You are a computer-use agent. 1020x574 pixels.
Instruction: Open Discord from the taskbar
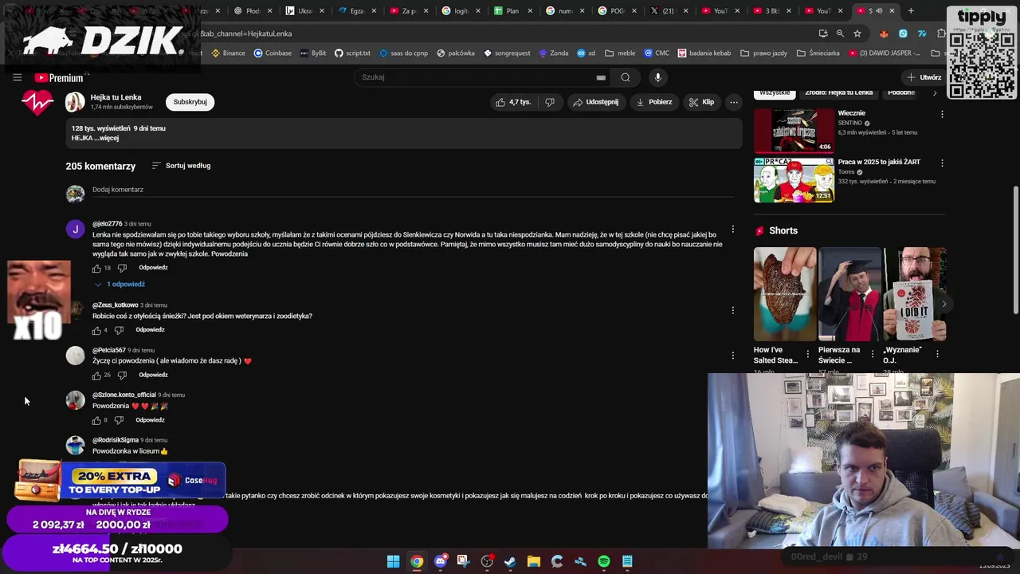[x=440, y=561]
